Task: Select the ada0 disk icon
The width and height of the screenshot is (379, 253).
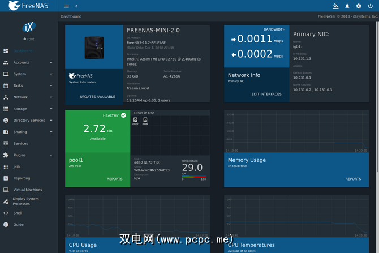Action: [x=136, y=120]
